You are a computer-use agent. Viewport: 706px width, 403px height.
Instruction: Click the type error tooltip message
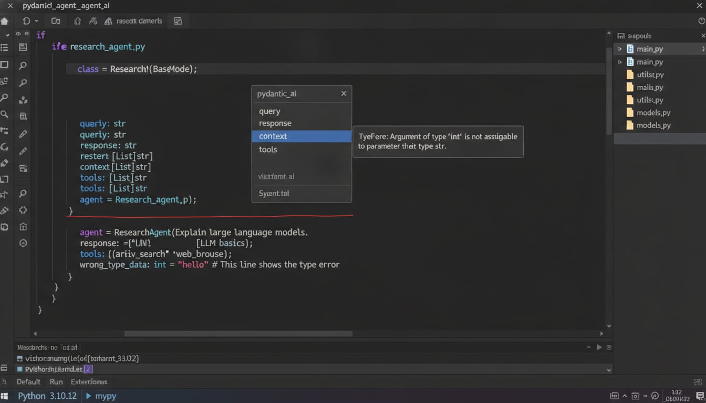438,141
